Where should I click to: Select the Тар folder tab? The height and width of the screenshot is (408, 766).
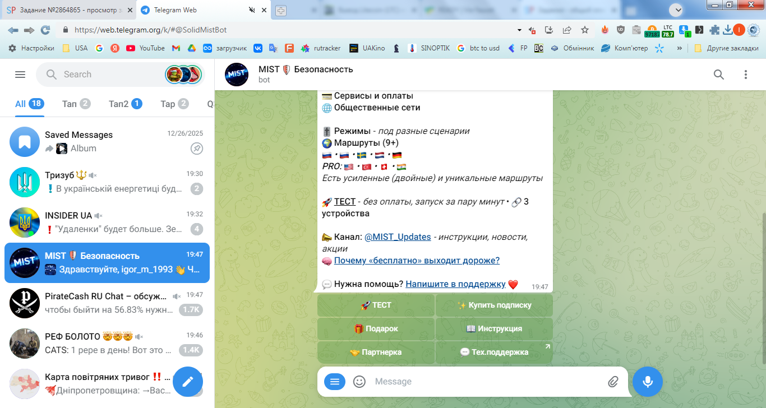(174, 104)
